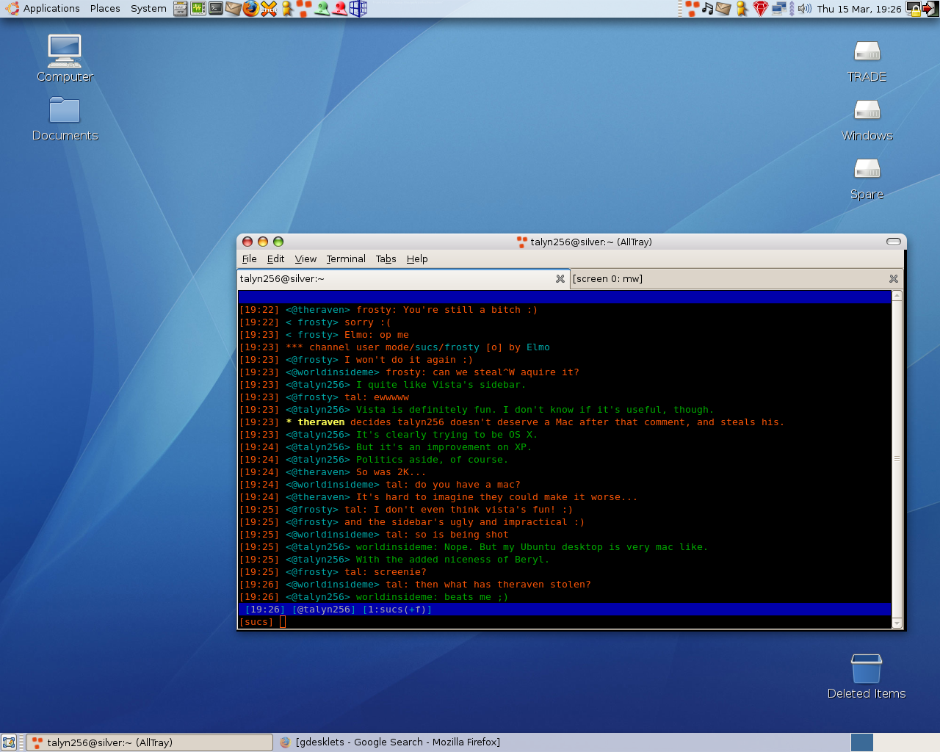Open the Places menu
940x752 pixels.
click(105, 9)
